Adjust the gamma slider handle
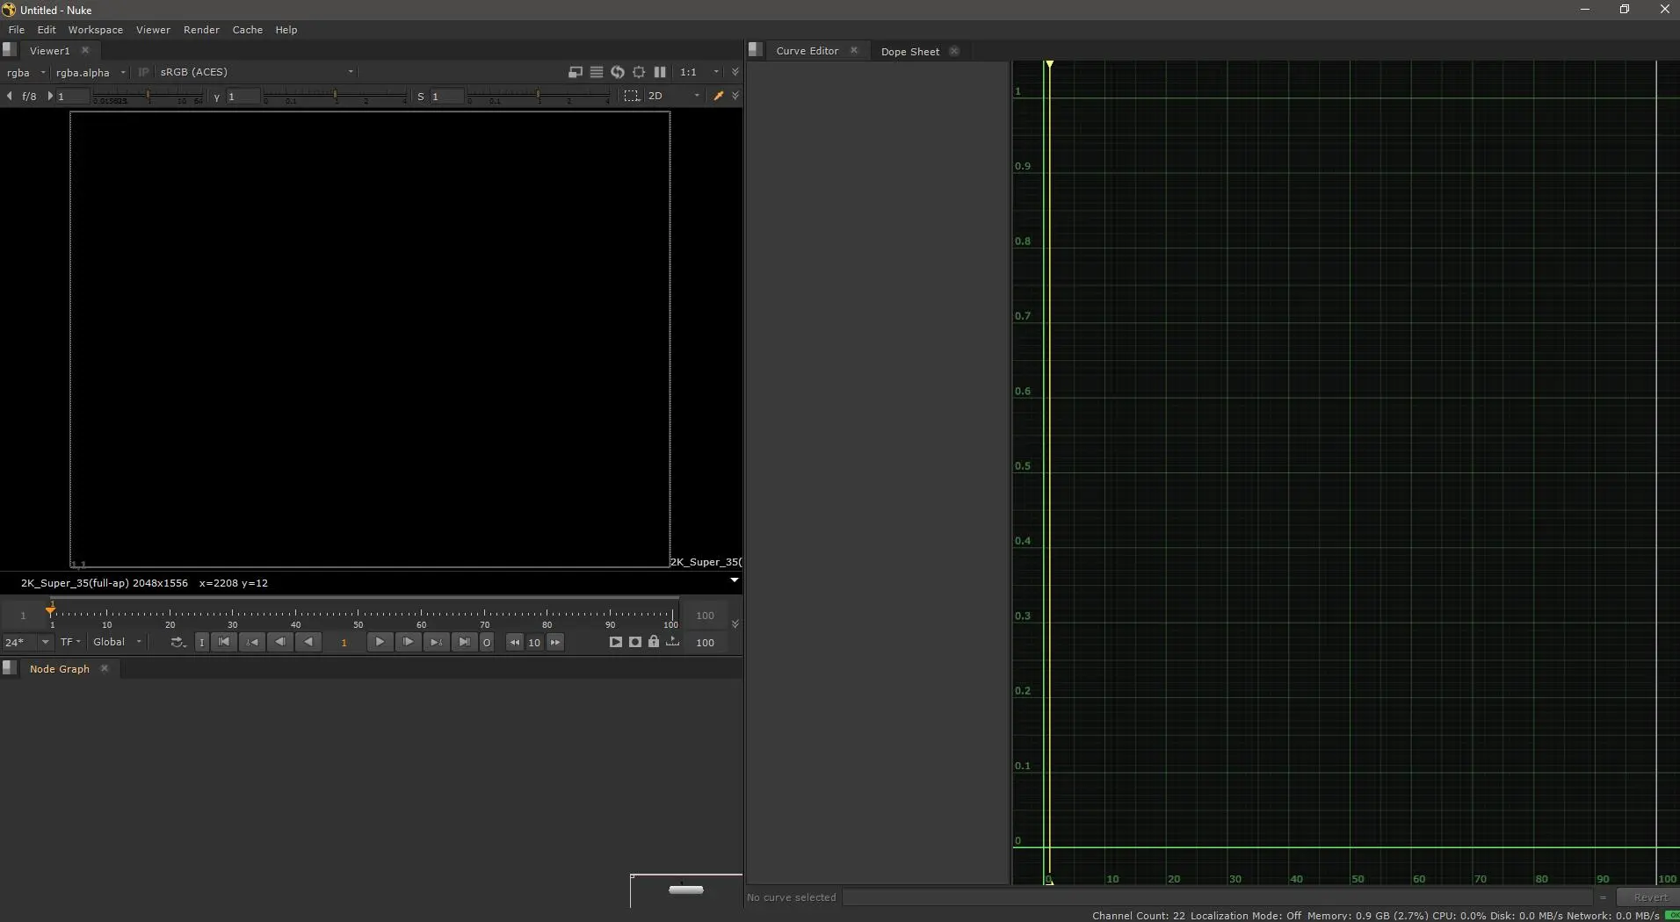Screen dimensions: 1680x922 pos(335,95)
